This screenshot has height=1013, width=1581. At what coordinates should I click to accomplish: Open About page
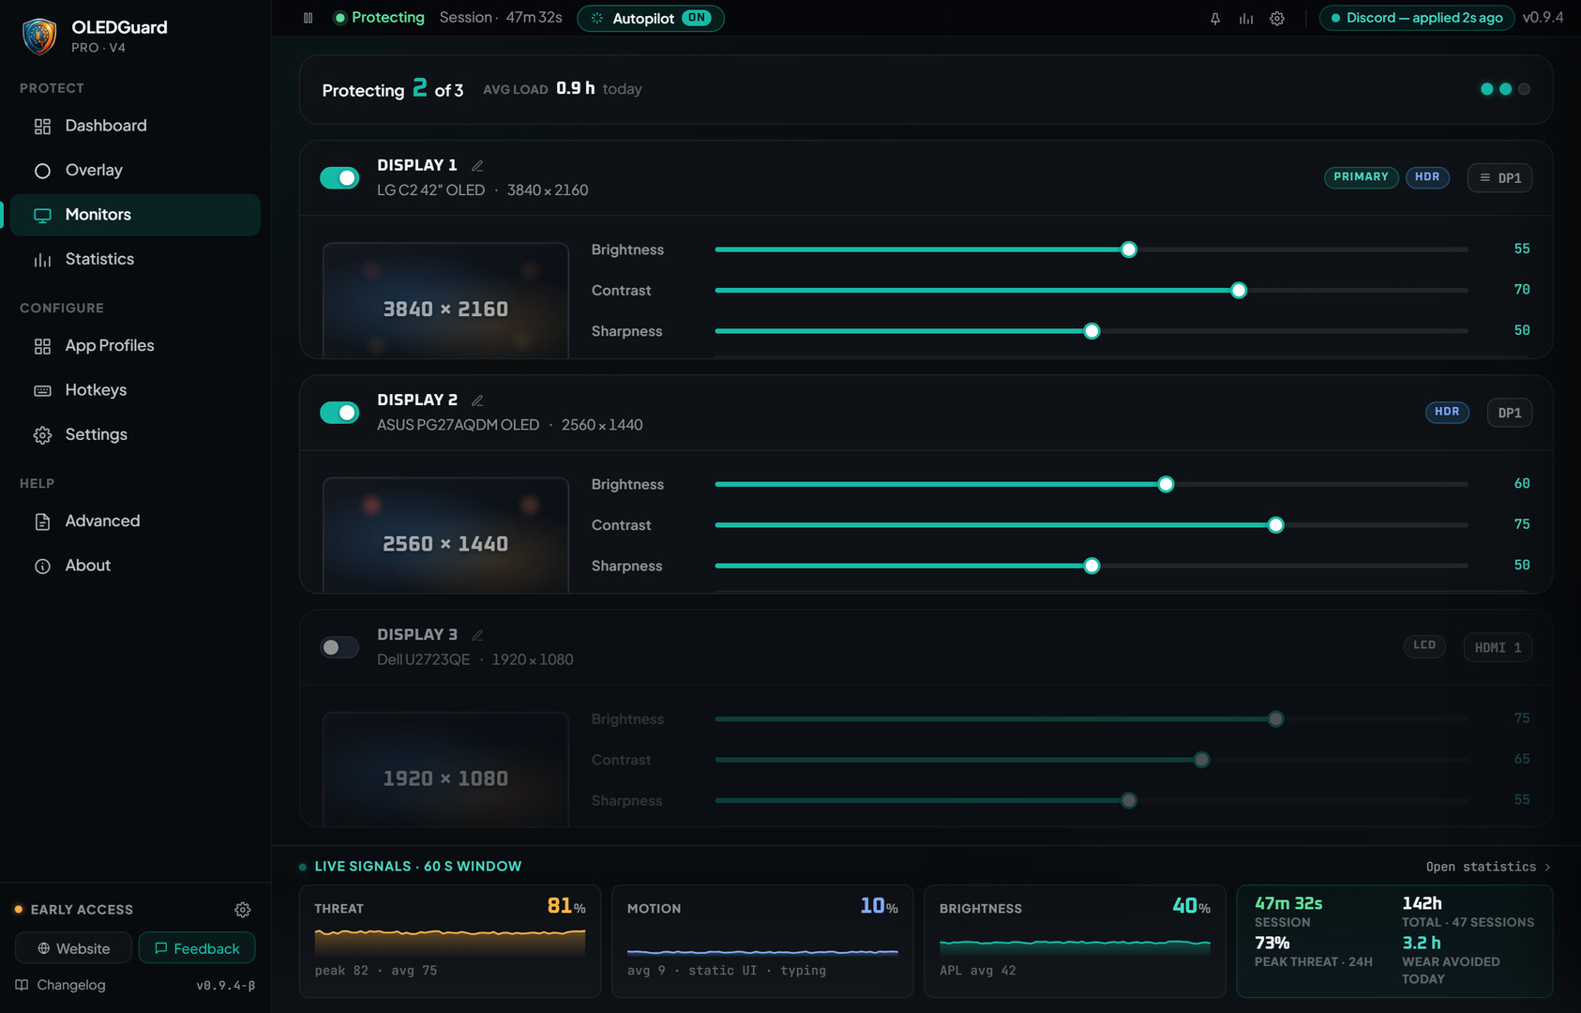click(135, 566)
